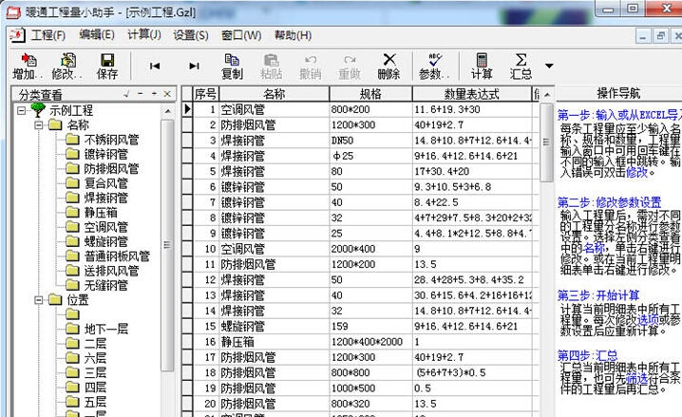Click the 筛选 link in step four

pyautogui.click(x=636, y=378)
